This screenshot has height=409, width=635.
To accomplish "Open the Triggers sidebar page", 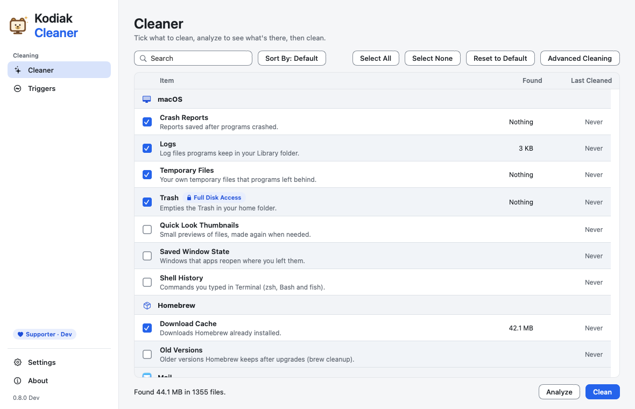I will click(x=59, y=88).
